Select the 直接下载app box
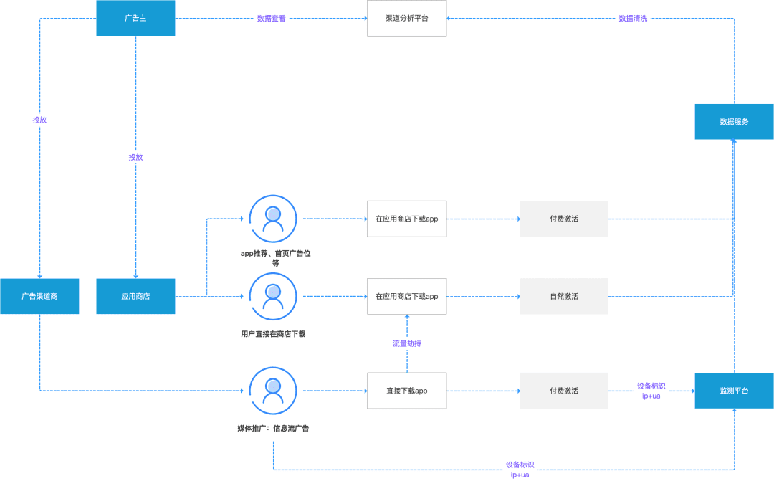Screen dimensions: 774x481 pyautogui.click(x=407, y=391)
